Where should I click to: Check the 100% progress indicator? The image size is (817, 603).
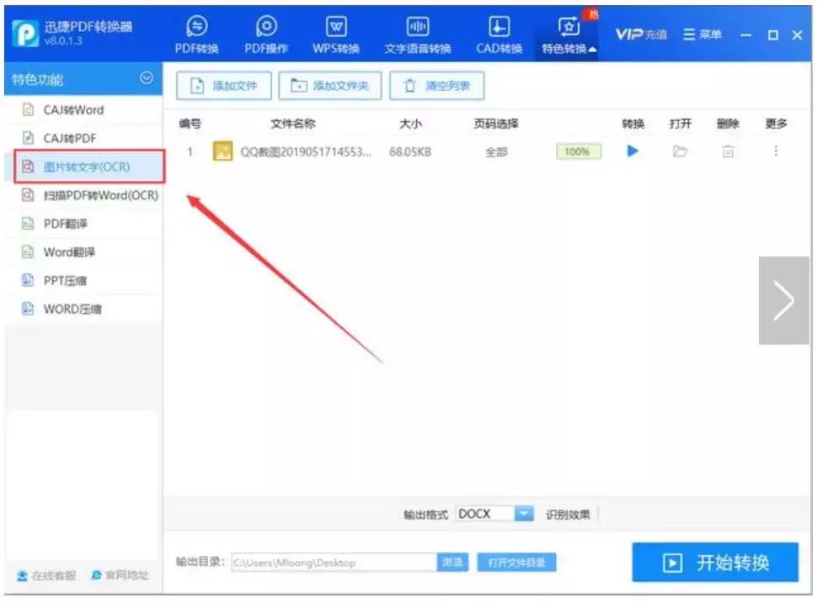pyautogui.click(x=578, y=152)
